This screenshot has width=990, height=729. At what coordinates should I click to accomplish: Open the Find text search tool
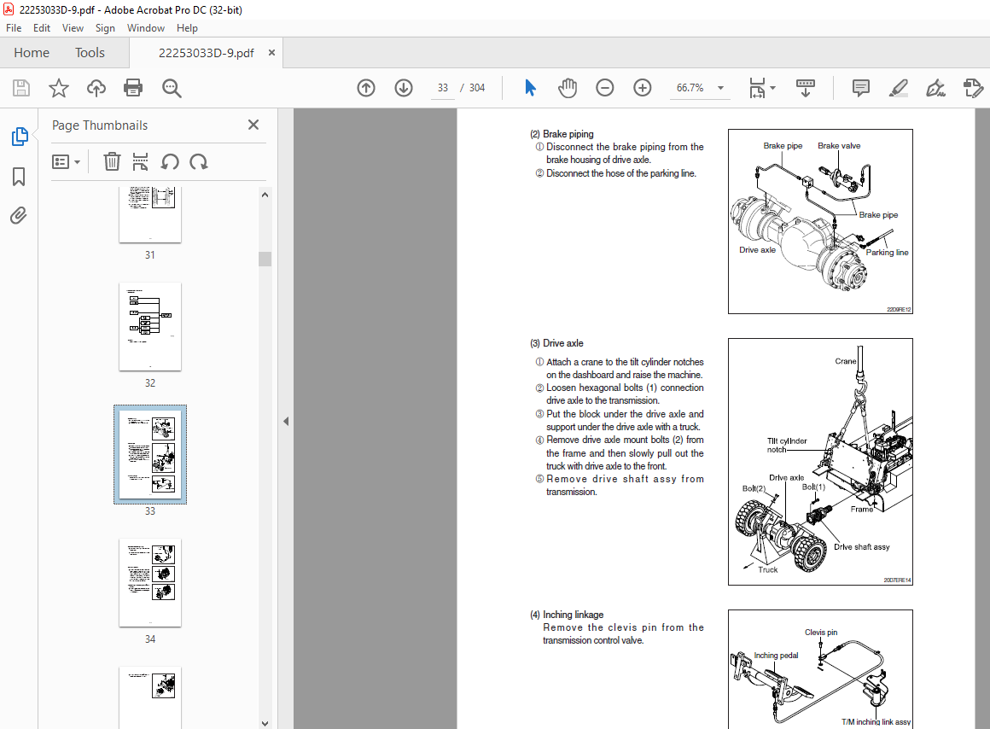point(171,88)
